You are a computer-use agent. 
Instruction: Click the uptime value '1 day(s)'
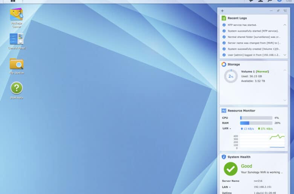click(265, 193)
